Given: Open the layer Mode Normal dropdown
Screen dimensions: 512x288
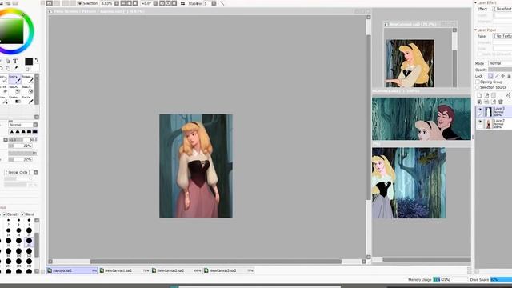Looking at the screenshot, I should click(x=500, y=63).
